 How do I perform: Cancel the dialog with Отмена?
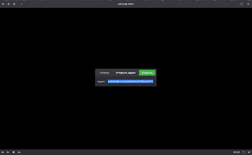[x=104, y=73]
